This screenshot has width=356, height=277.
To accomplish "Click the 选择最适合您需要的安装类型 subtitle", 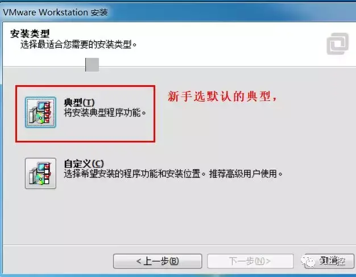I will (x=78, y=44).
